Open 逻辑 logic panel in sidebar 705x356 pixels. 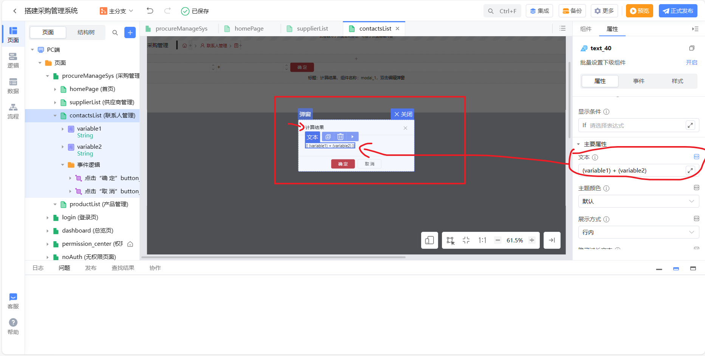(x=13, y=60)
